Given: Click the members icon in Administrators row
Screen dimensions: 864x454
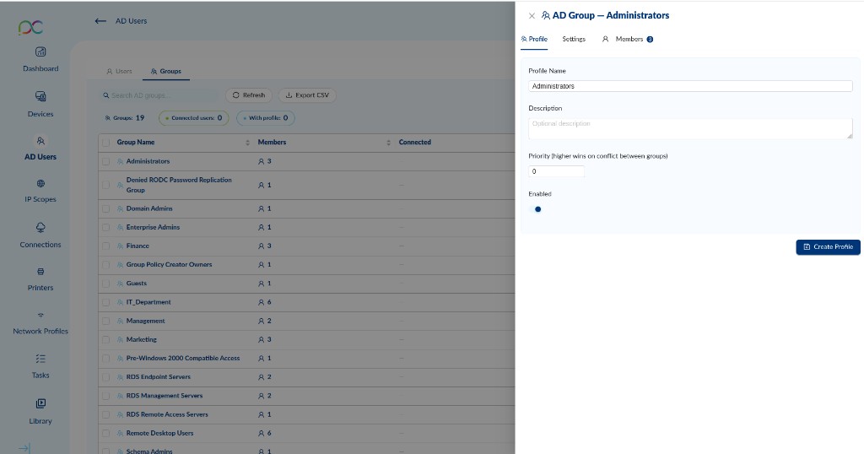Looking at the screenshot, I should 262,161.
